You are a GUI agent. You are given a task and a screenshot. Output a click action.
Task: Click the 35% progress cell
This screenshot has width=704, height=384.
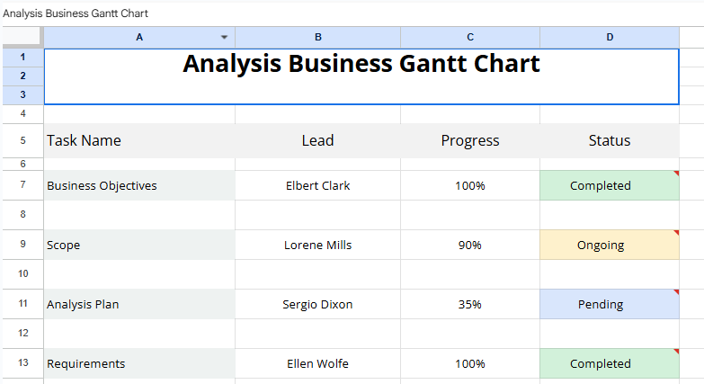point(470,304)
